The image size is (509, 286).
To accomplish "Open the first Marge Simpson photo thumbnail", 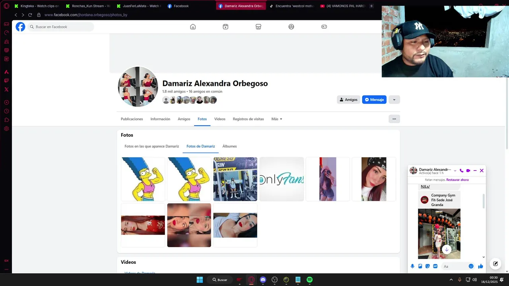I will tap(143, 179).
